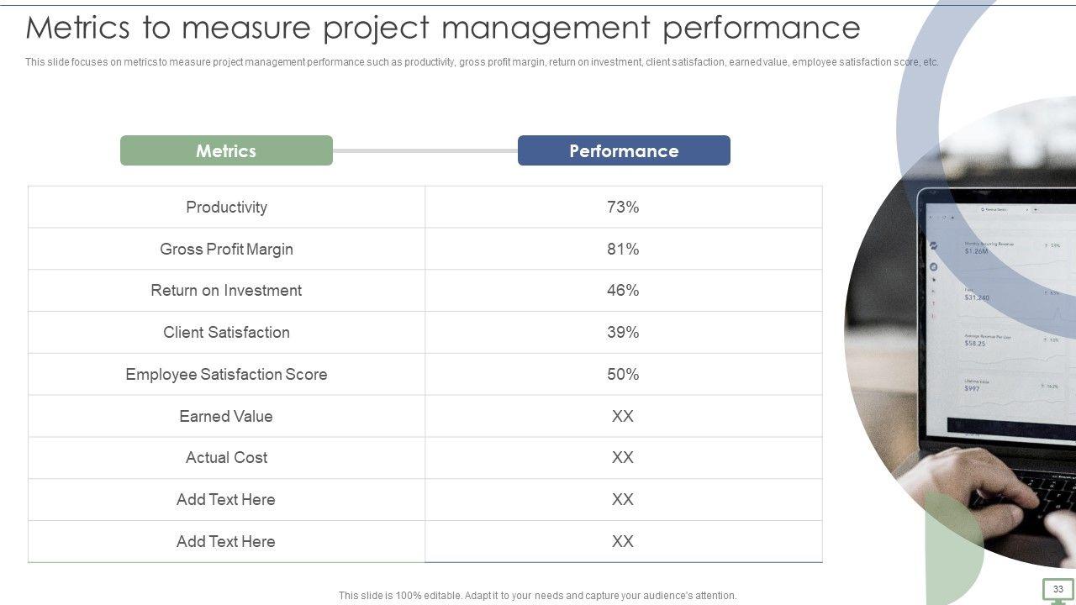Viewport: 1076px width, 605px height.
Task: Click the slide title text
Action: click(443, 28)
